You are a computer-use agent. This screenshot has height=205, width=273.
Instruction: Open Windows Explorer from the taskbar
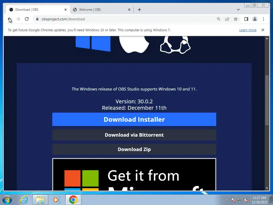pyautogui.click(x=40, y=200)
